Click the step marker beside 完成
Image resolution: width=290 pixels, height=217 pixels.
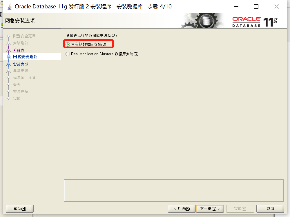tap(8, 99)
